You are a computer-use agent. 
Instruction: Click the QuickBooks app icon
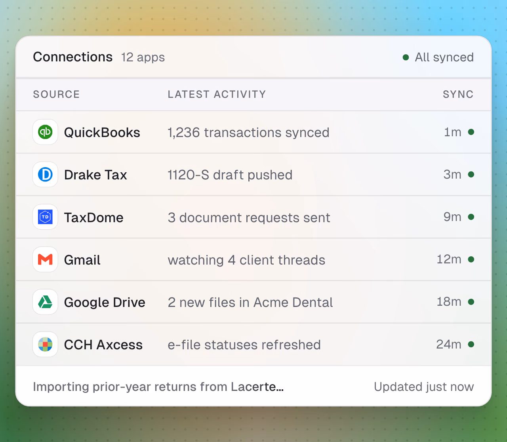[45, 132]
